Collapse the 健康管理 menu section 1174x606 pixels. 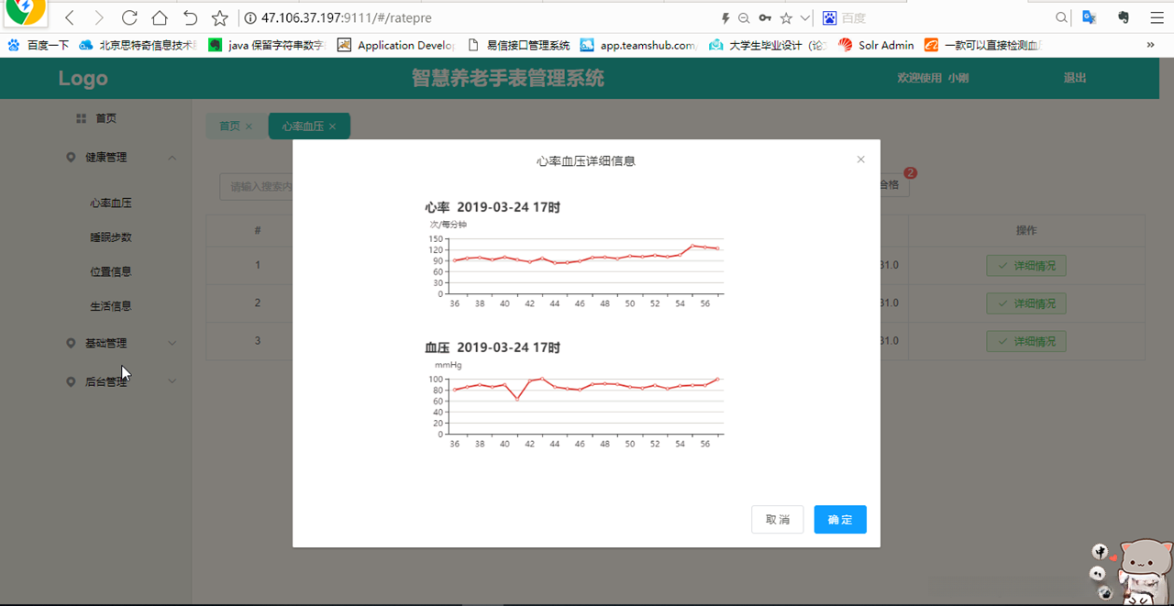172,157
